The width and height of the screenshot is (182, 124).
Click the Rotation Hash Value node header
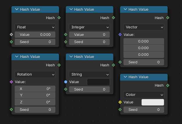(x=35, y=57)
